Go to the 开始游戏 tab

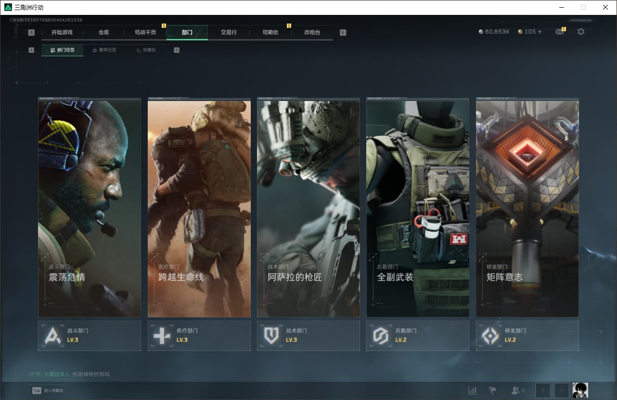coord(62,32)
